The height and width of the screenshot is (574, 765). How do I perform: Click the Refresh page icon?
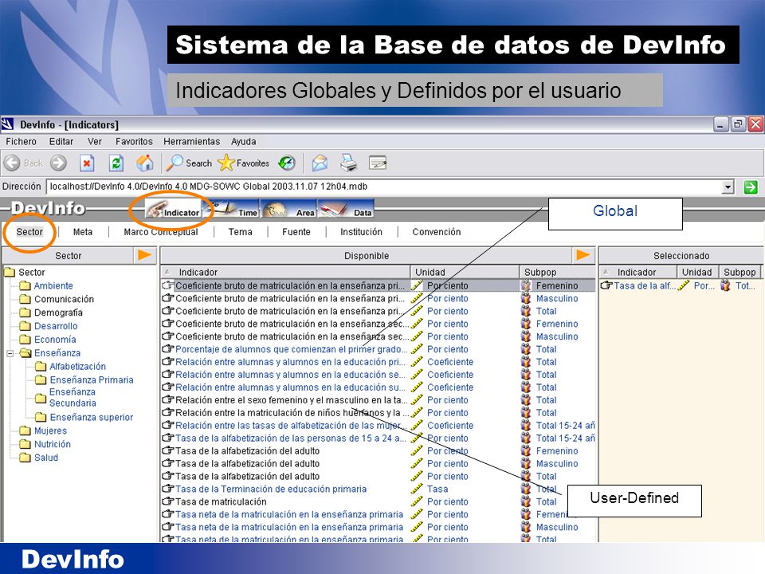(116, 163)
